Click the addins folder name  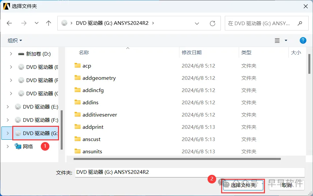tap(91, 103)
